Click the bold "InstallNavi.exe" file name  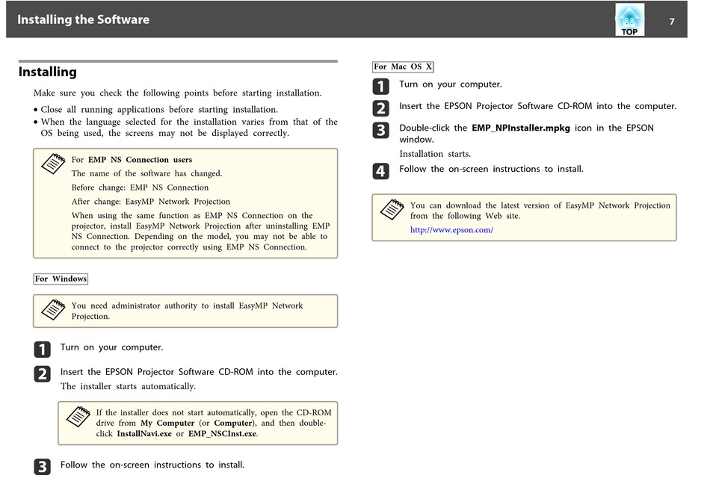144,434
